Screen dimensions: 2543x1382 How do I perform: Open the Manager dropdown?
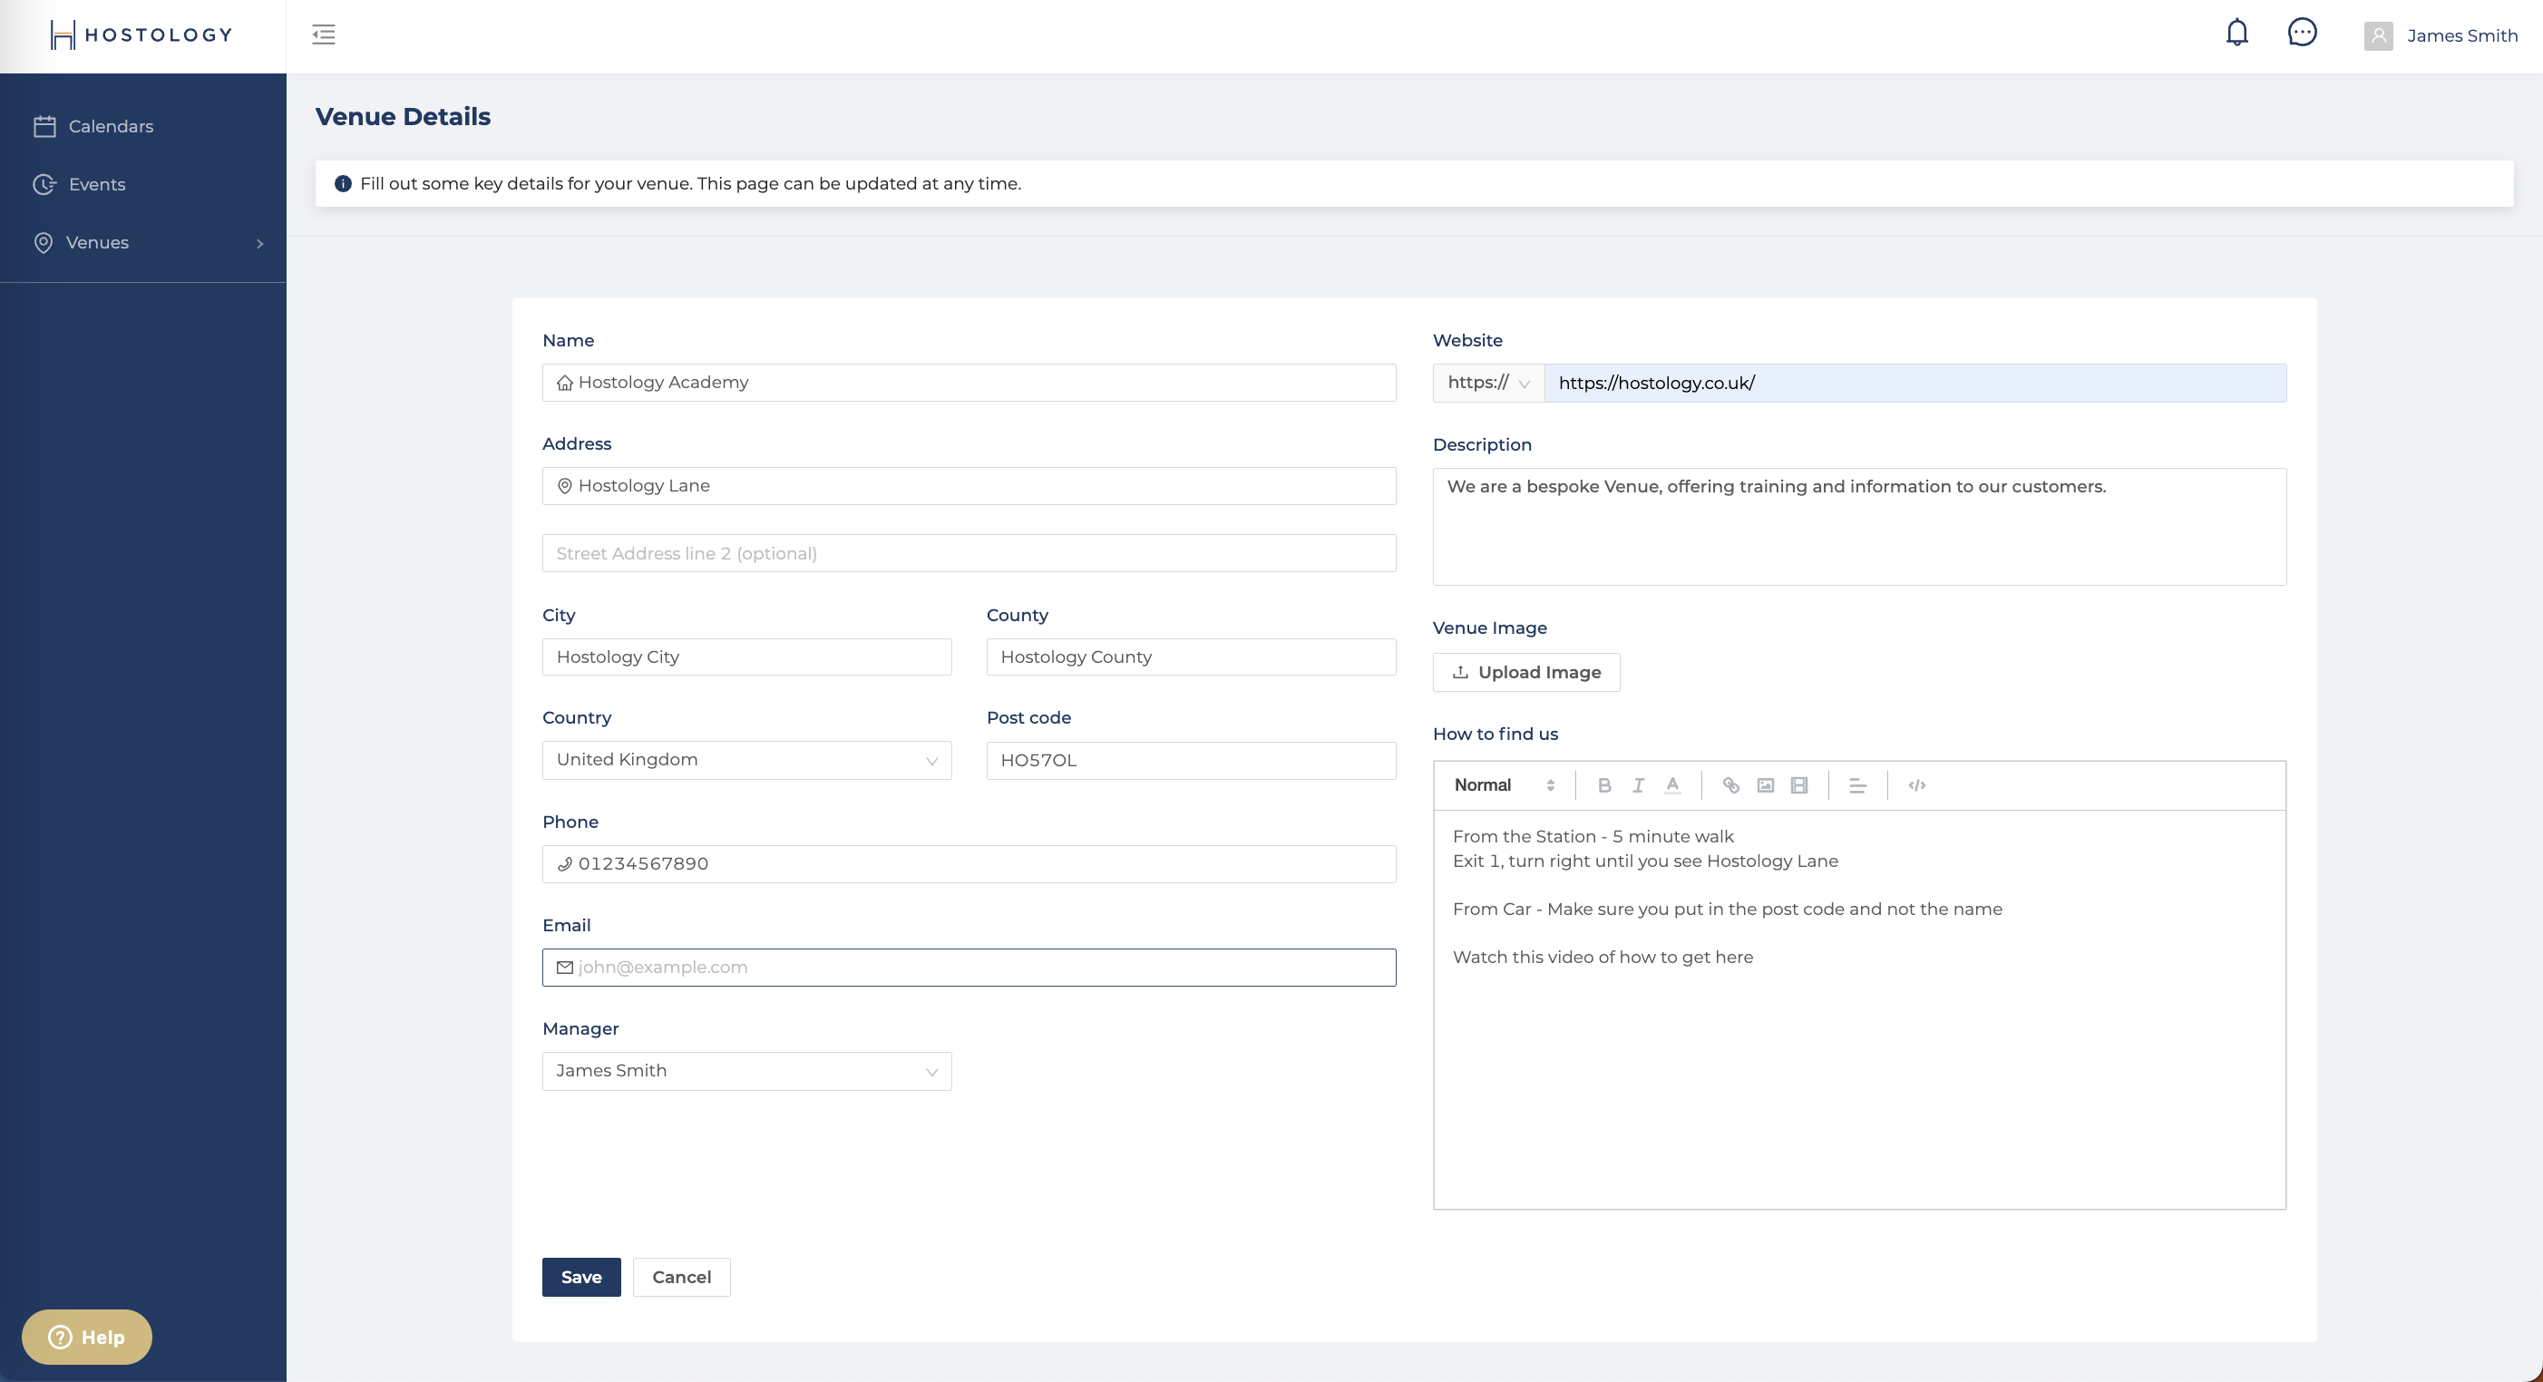click(746, 1071)
